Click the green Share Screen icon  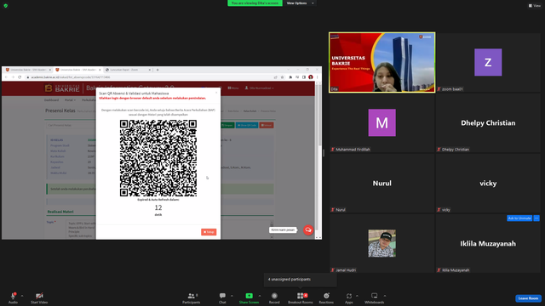(250, 296)
